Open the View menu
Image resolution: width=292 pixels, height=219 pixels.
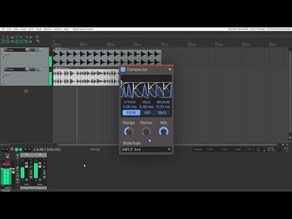(x=16, y=29)
